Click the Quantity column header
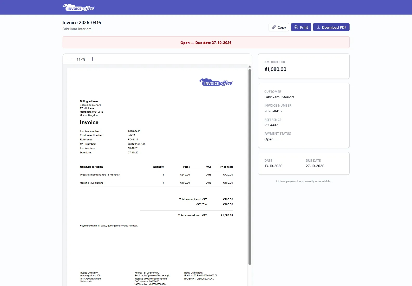 click(158, 167)
